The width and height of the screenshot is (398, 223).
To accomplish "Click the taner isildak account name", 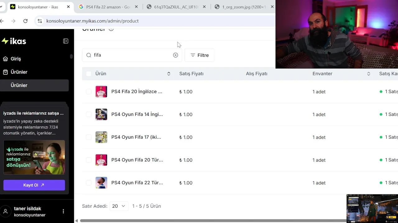I will (27, 208).
